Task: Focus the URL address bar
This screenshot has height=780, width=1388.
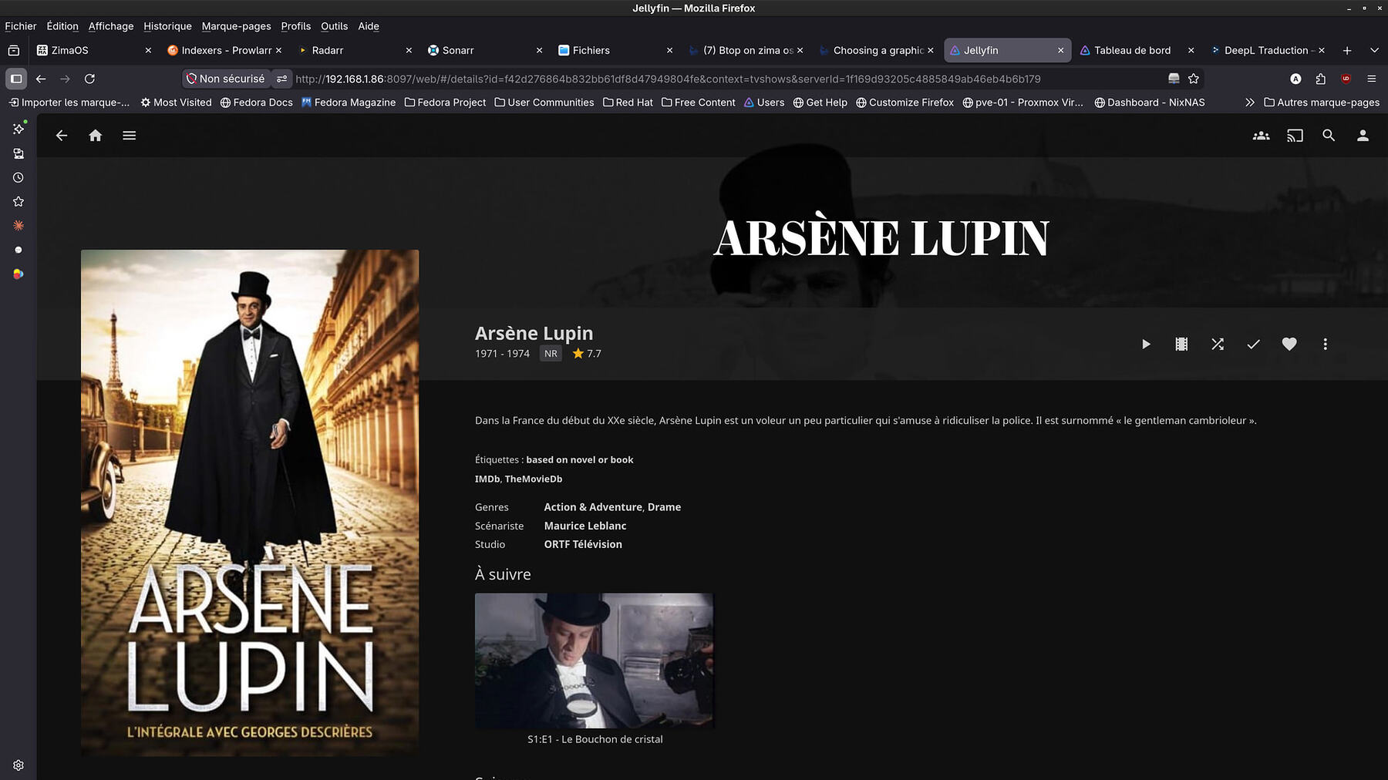Action: [x=668, y=79]
